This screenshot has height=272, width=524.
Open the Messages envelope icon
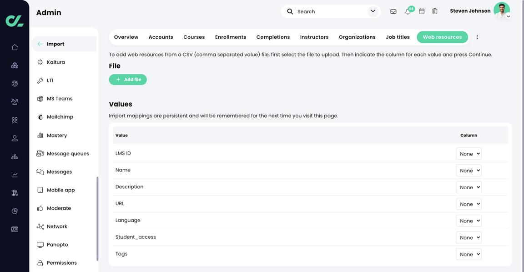coord(393,11)
